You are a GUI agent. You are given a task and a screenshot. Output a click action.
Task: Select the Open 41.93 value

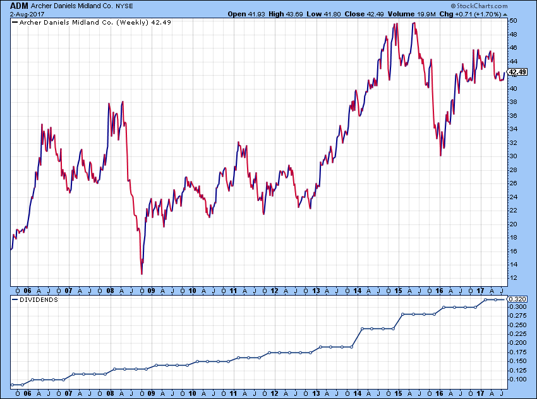coord(246,14)
